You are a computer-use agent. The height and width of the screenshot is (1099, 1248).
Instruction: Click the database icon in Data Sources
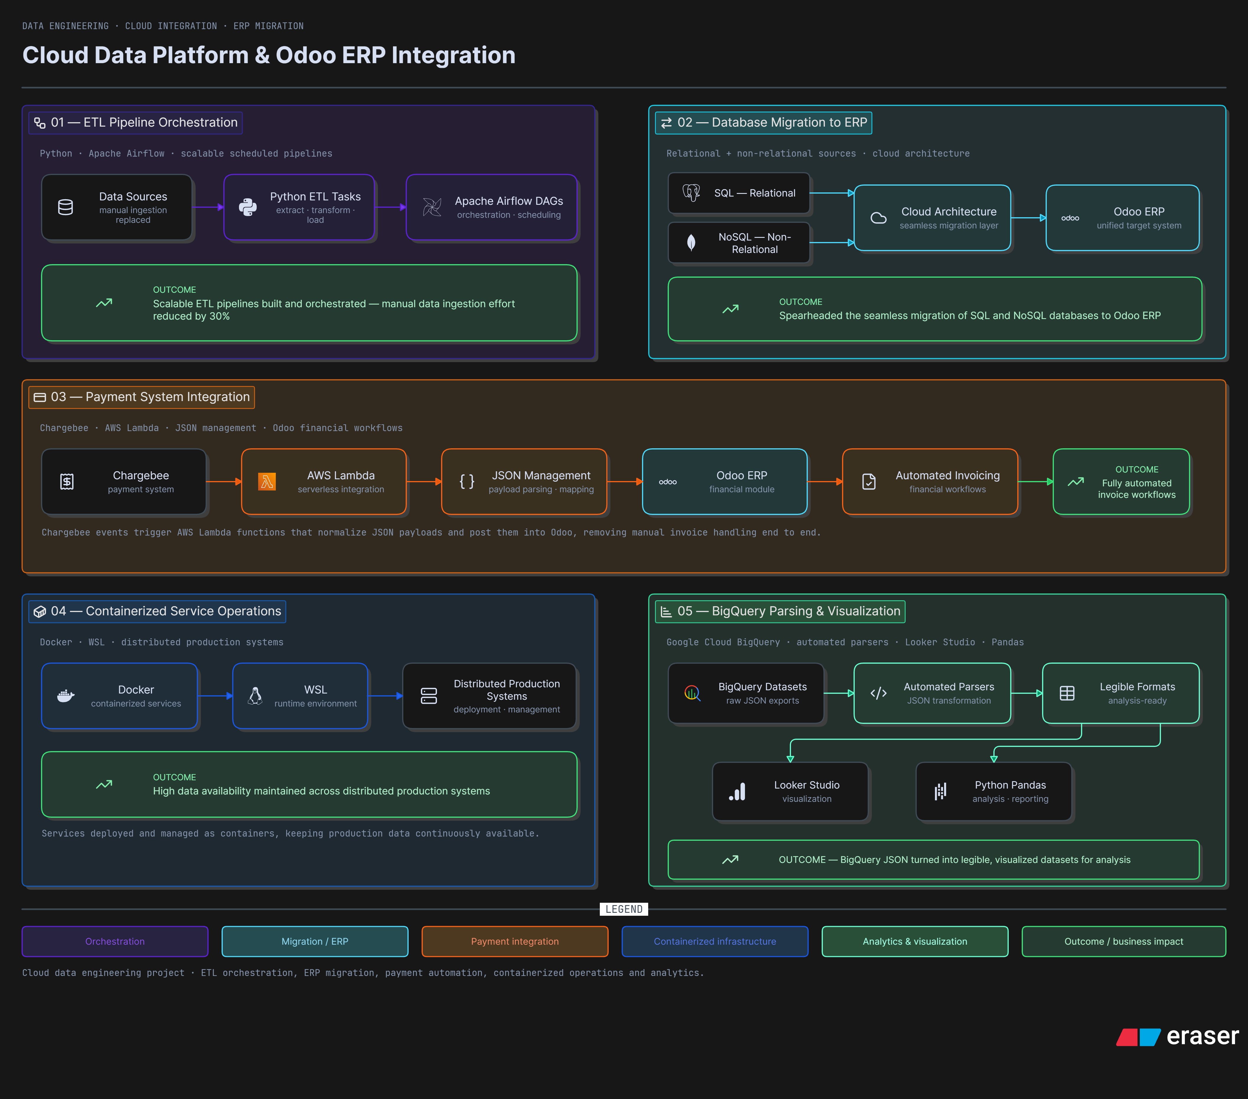tap(65, 208)
